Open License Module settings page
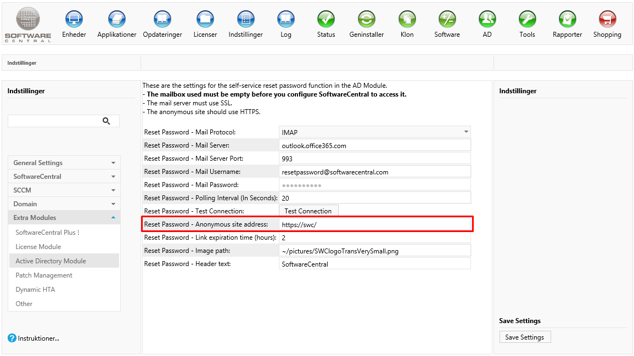The image size is (634, 356). pos(38,247)
